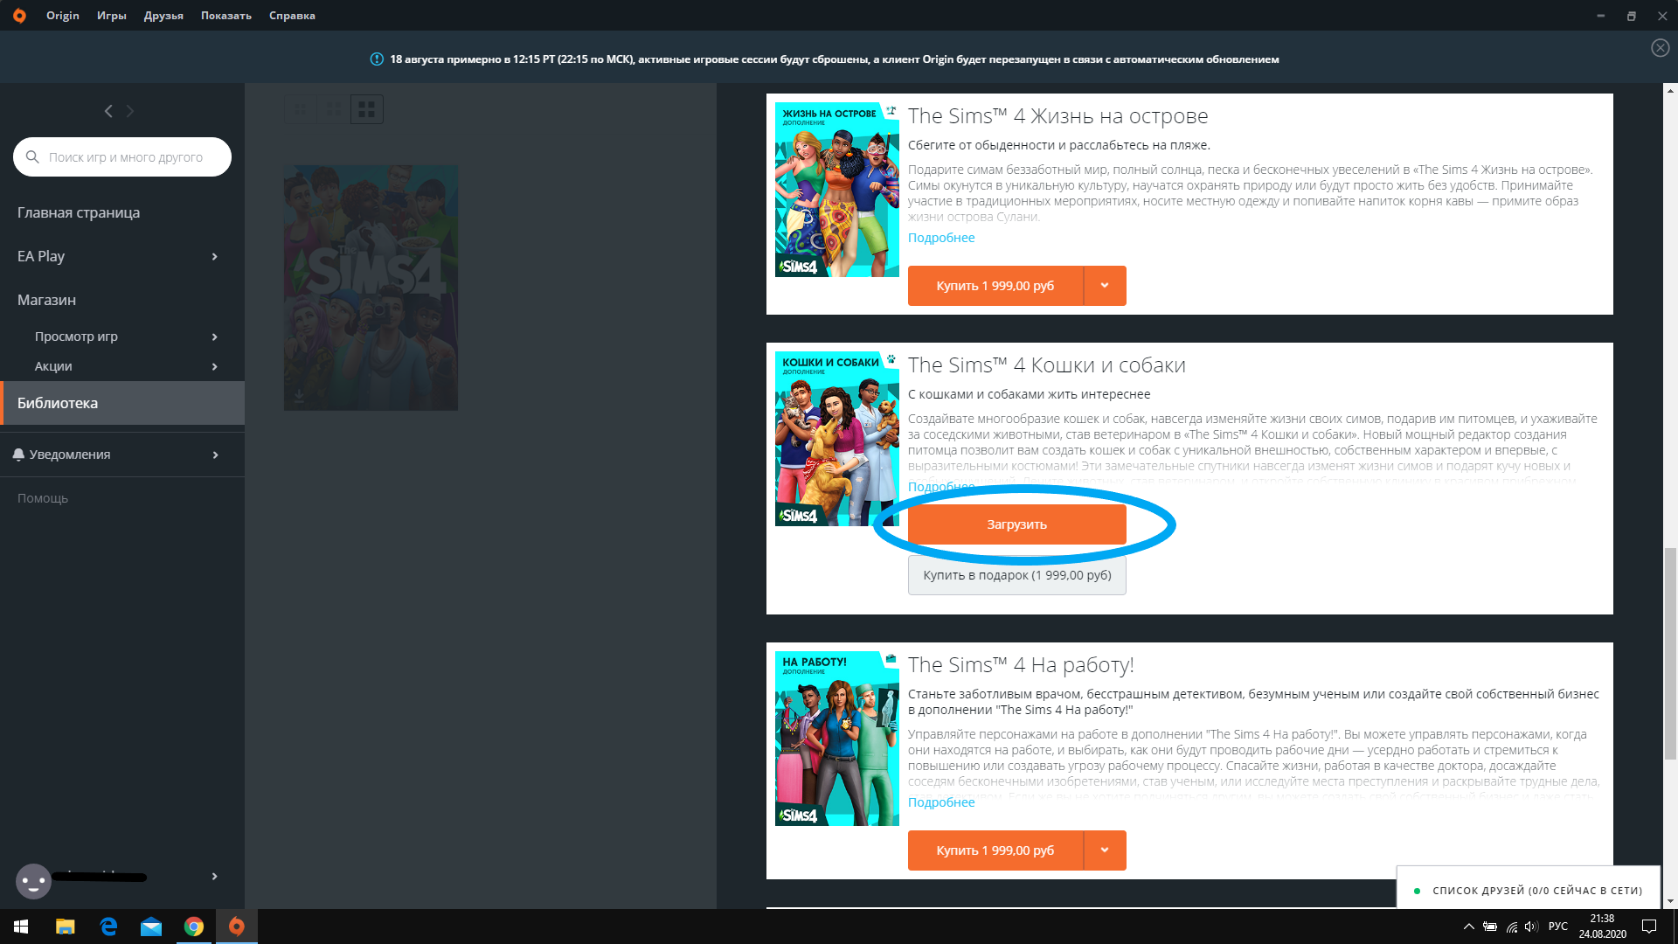The image size is (1678, 944).
Task: Open Магазин in the sidebar
Action: click(46, 300)
